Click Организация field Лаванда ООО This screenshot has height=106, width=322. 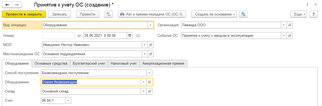231,25
